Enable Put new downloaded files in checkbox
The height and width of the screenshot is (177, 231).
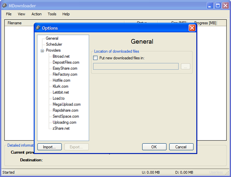tap(95, 58)
